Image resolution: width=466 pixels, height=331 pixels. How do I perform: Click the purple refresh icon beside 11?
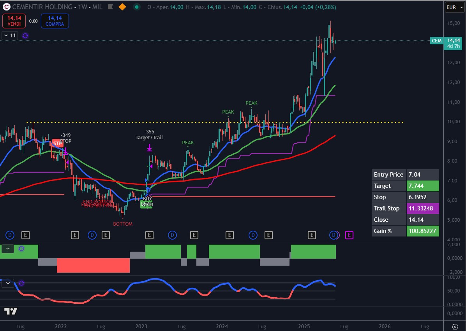(25, 36)
